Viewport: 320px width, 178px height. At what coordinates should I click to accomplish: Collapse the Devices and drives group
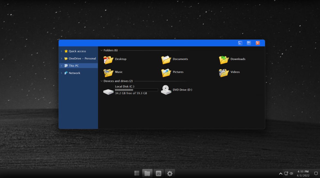101,81
